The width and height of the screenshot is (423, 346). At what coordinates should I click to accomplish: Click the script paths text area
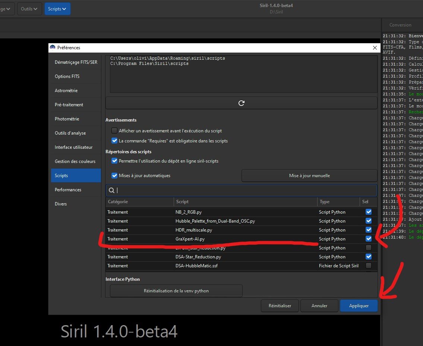[243, 74]
